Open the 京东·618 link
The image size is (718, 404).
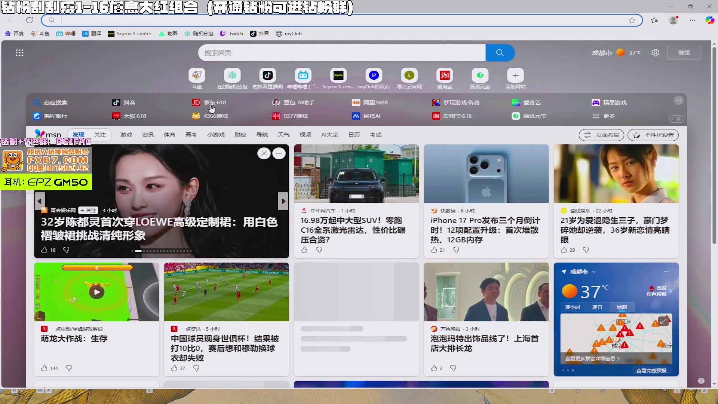(209, 102)
